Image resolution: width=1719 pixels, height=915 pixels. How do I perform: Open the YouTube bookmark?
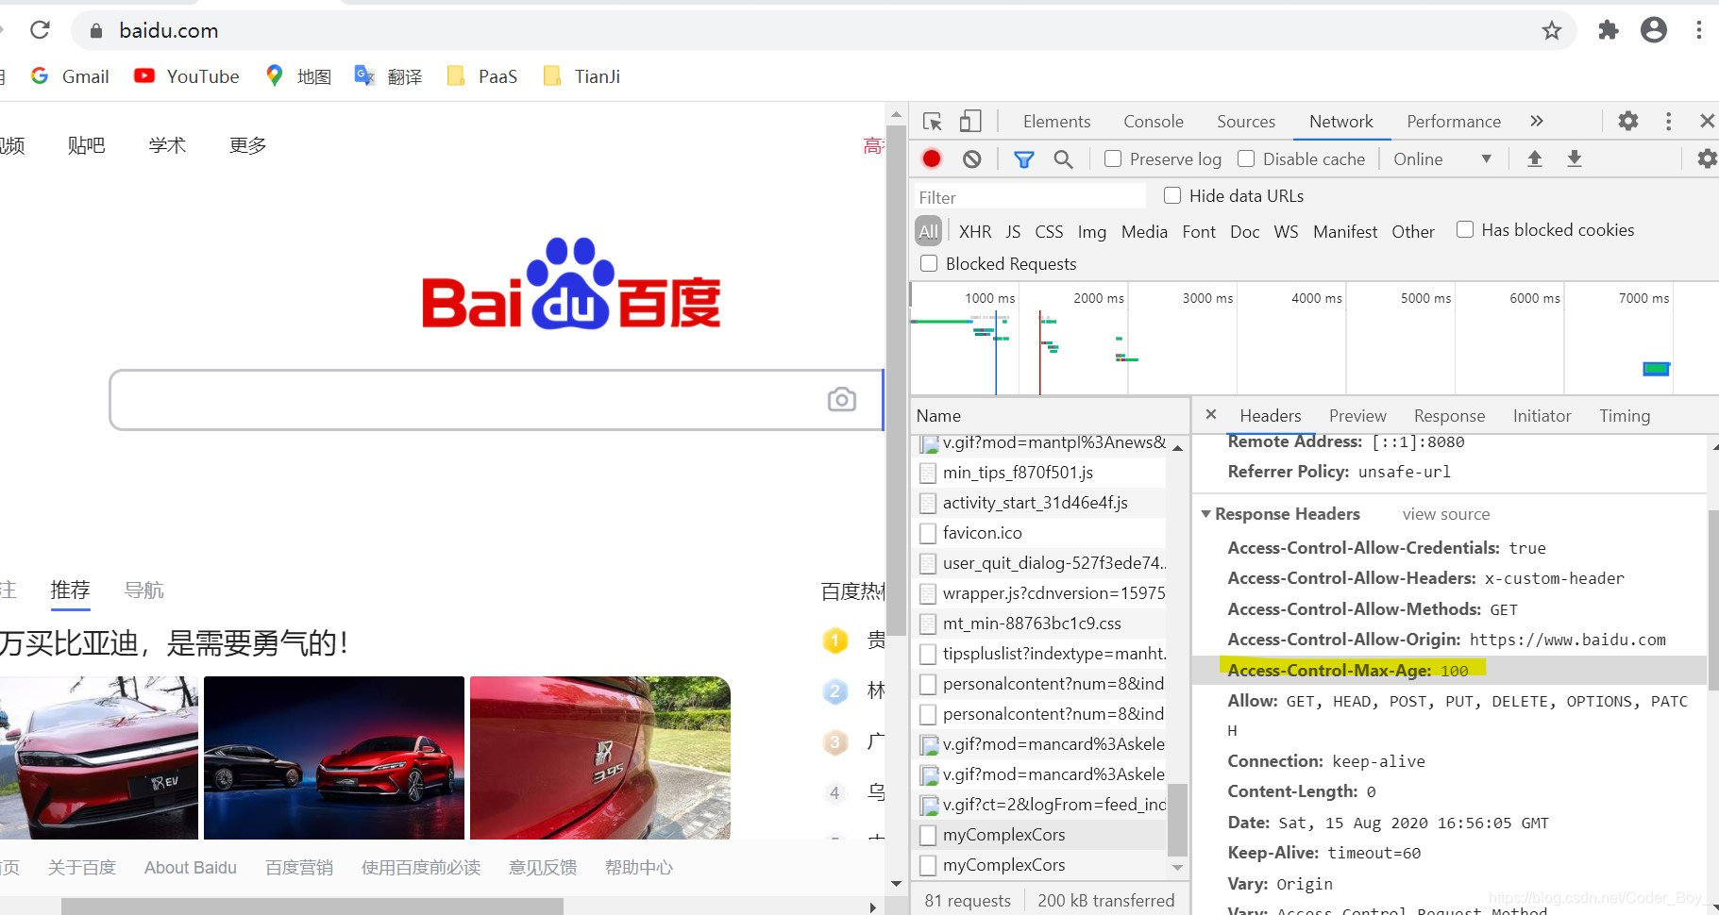click(x=187, y=76)
